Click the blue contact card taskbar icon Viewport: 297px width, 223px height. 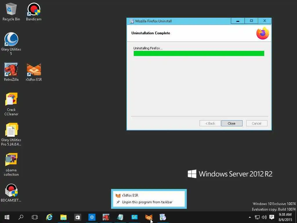[135, 217]
